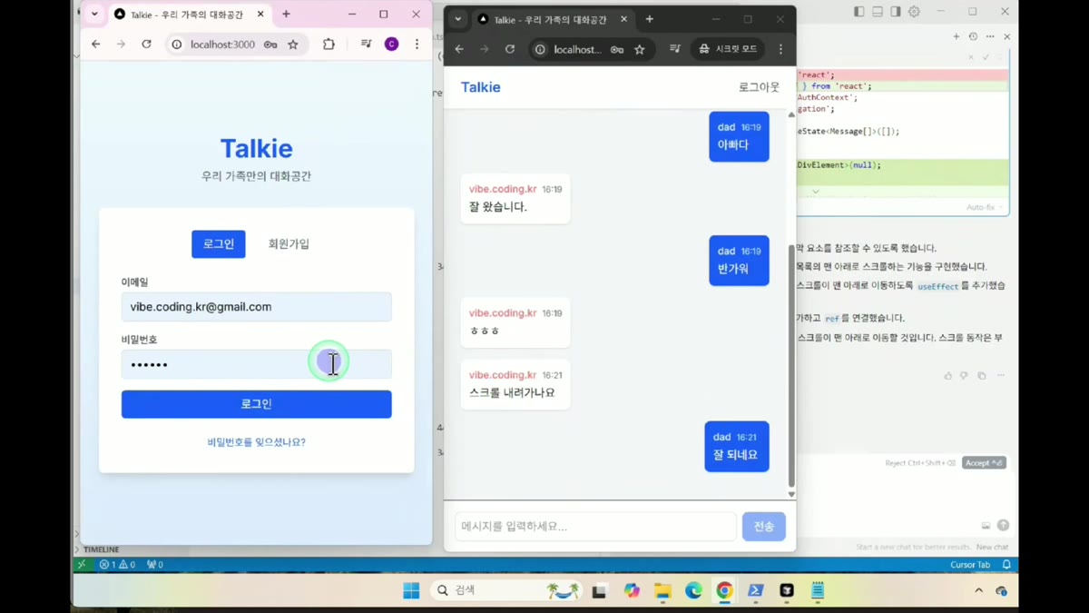
Task: Bookmark localhost:3000 with the star icon
Action: click(x=293, y=44)
